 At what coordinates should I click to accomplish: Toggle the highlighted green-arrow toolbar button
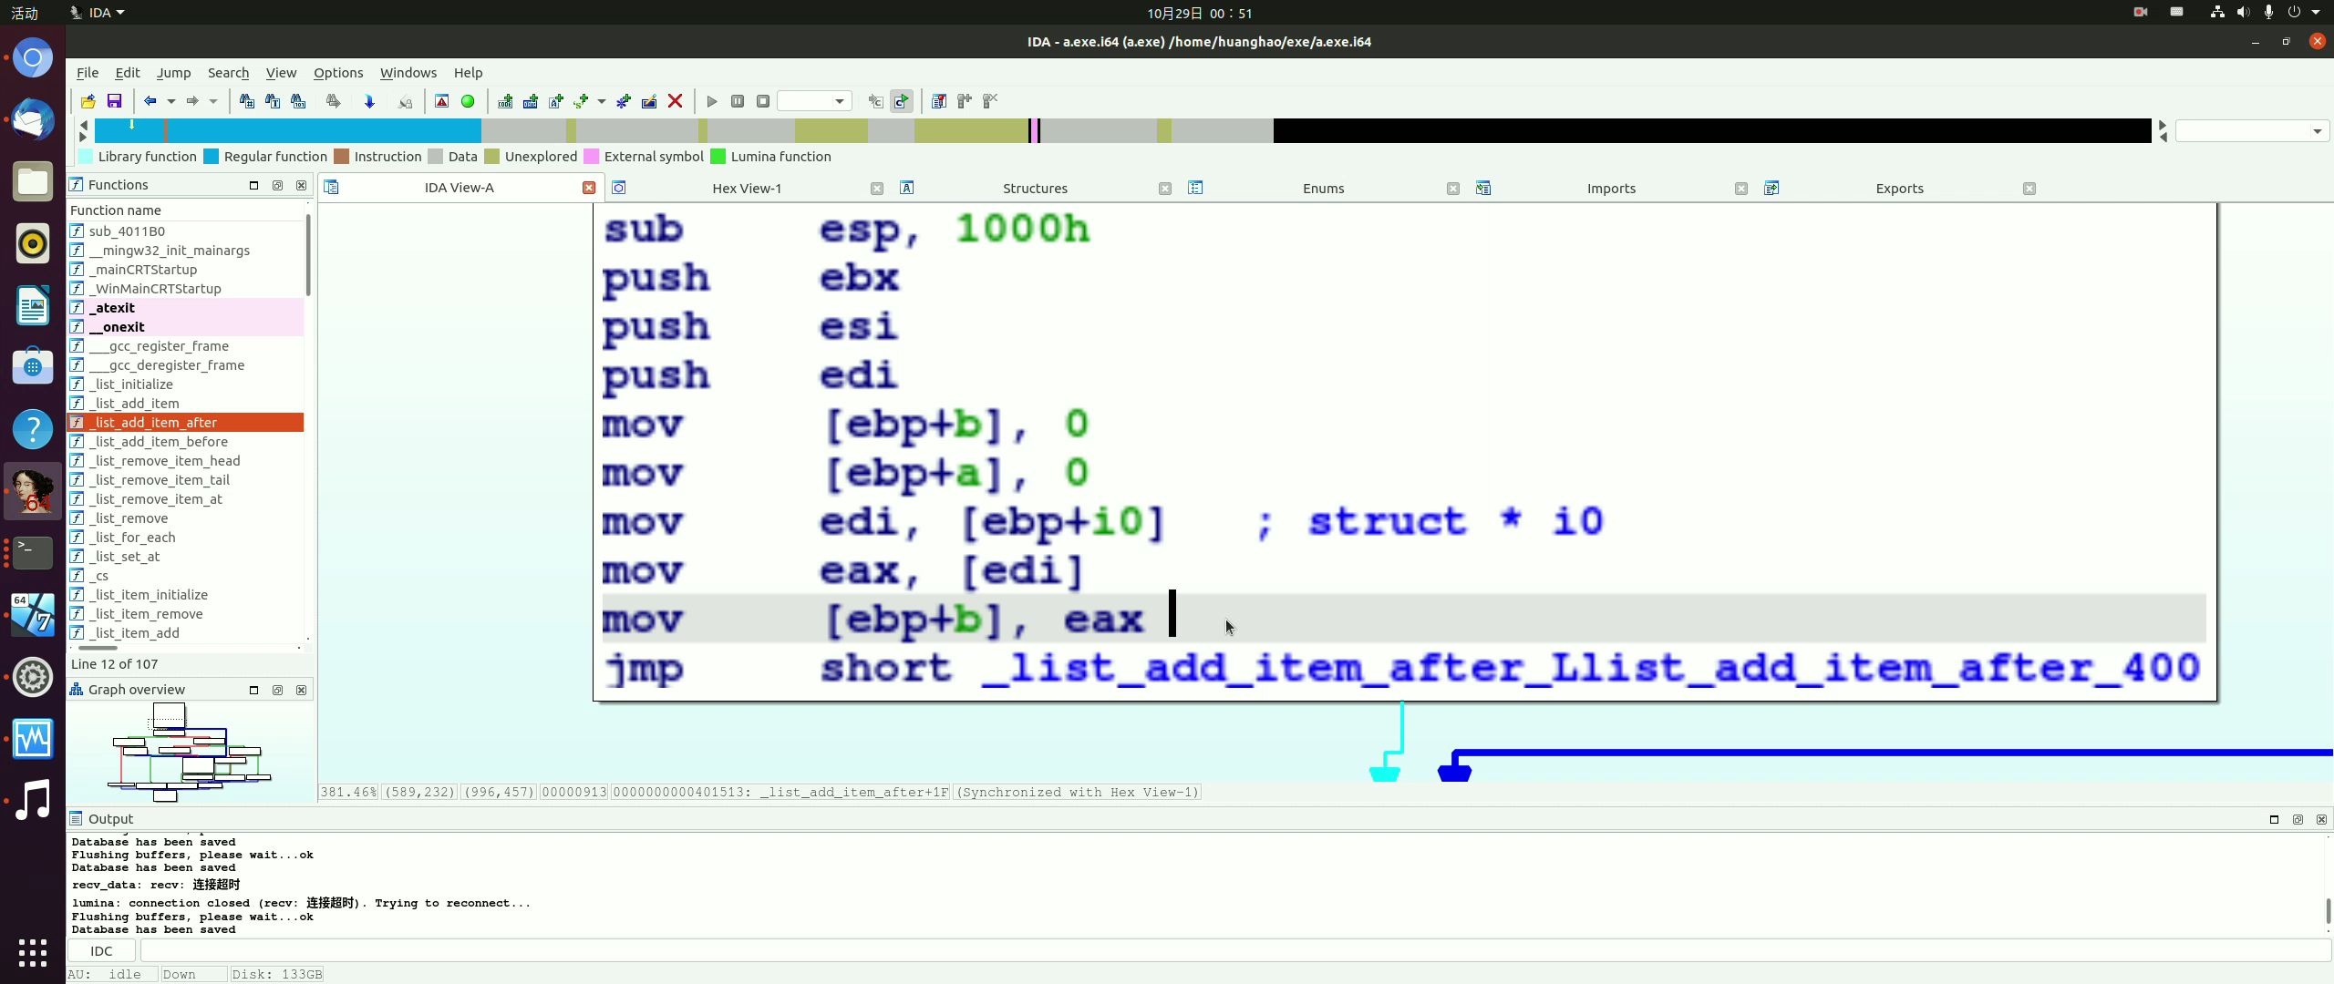902,101
